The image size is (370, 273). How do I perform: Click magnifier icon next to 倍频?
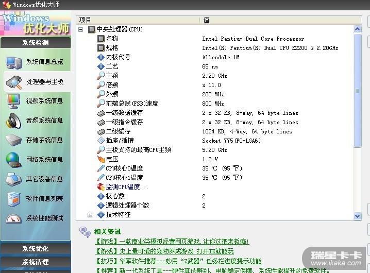101,85
